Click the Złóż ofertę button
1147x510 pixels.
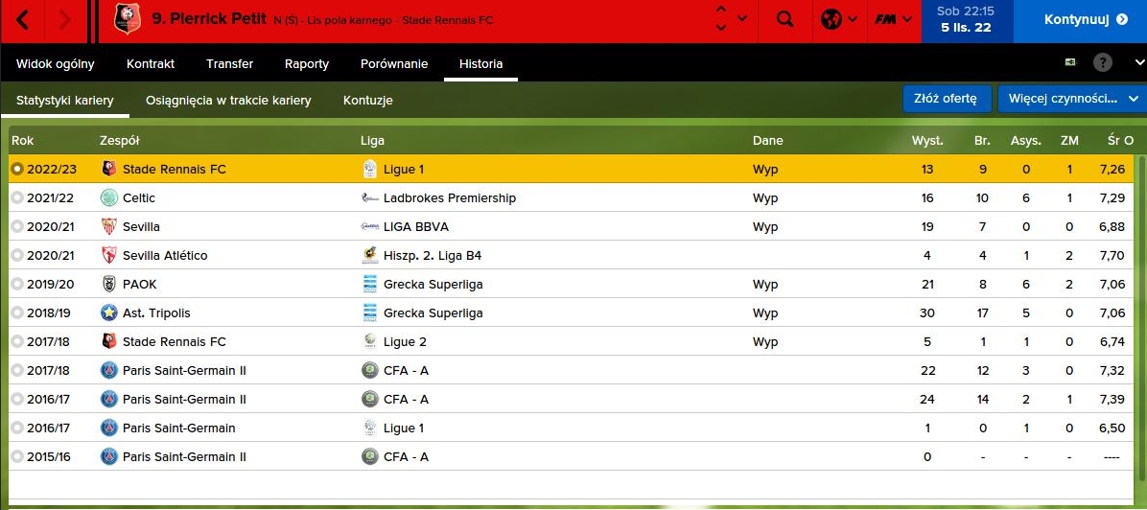pos(946,99)
